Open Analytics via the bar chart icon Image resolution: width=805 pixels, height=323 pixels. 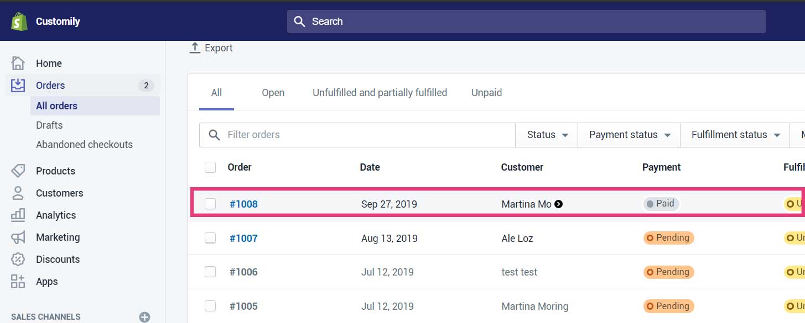[18, 215]
